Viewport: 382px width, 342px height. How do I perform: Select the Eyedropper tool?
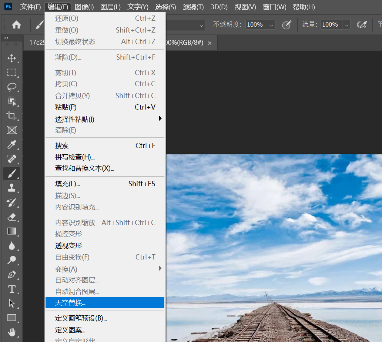click(x=12, y=144)
